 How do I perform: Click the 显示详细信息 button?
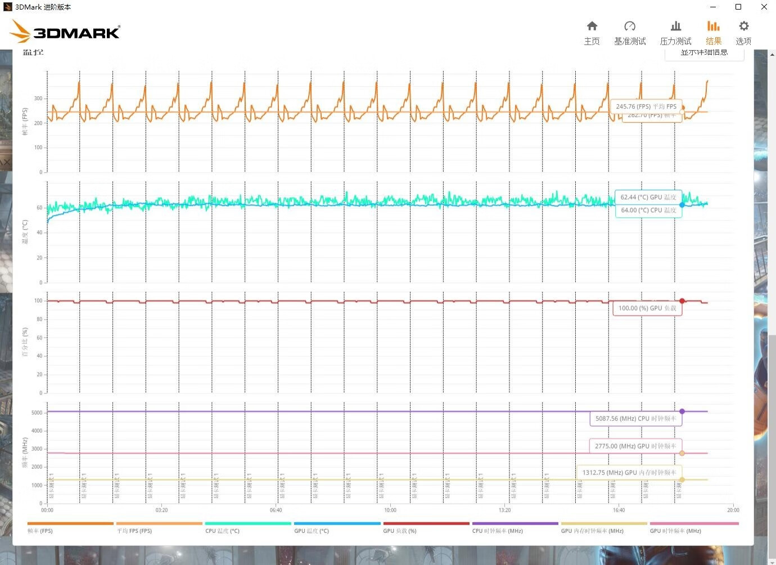[x=705, y=52]
